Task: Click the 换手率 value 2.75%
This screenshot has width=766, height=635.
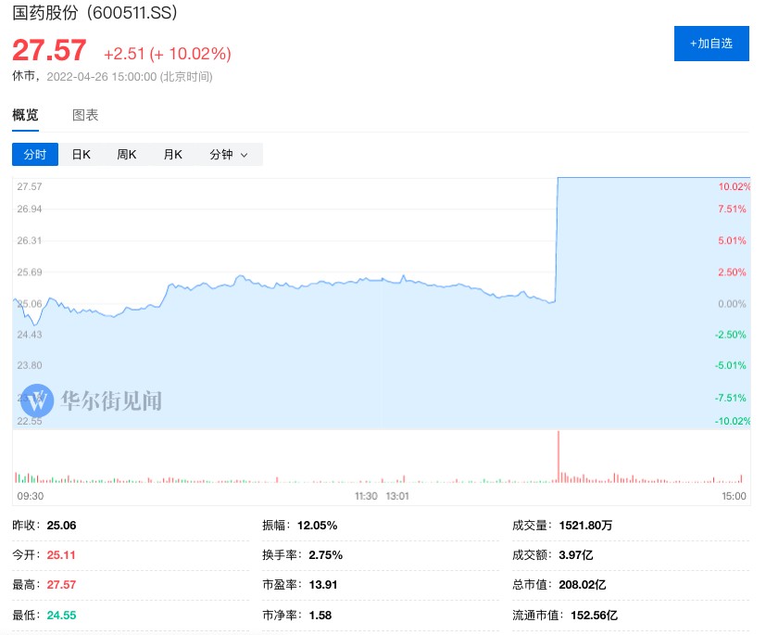Action: tap(326, 555)
